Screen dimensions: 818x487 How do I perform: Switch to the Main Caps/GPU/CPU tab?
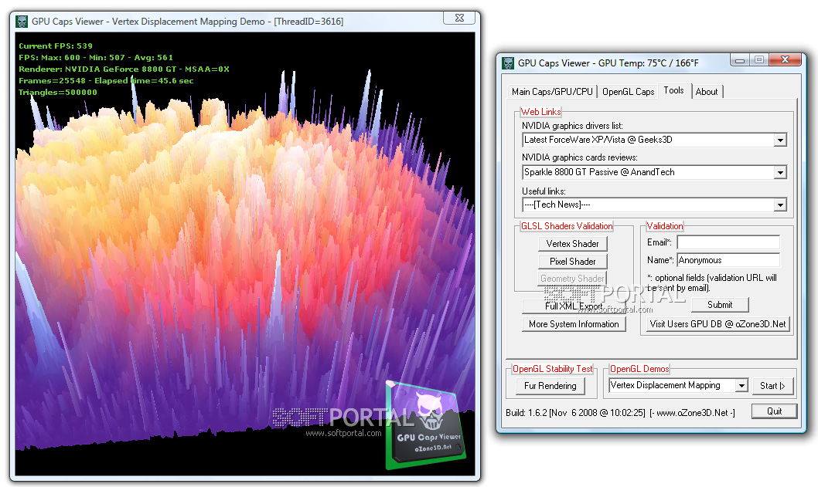pos(552,92)
